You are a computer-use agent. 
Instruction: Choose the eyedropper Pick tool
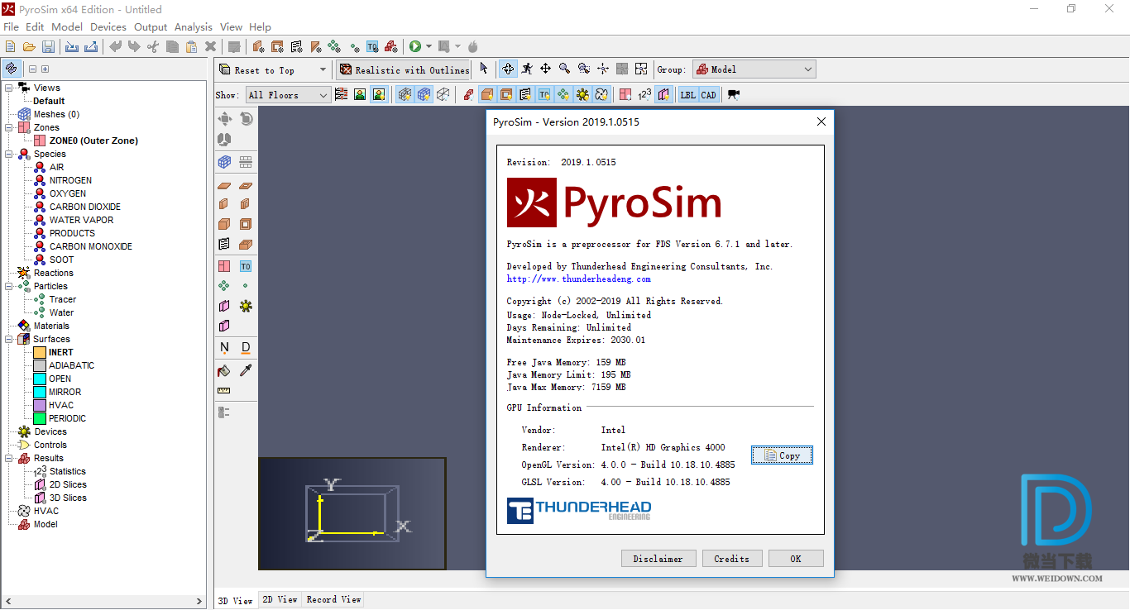click(246, 370)
